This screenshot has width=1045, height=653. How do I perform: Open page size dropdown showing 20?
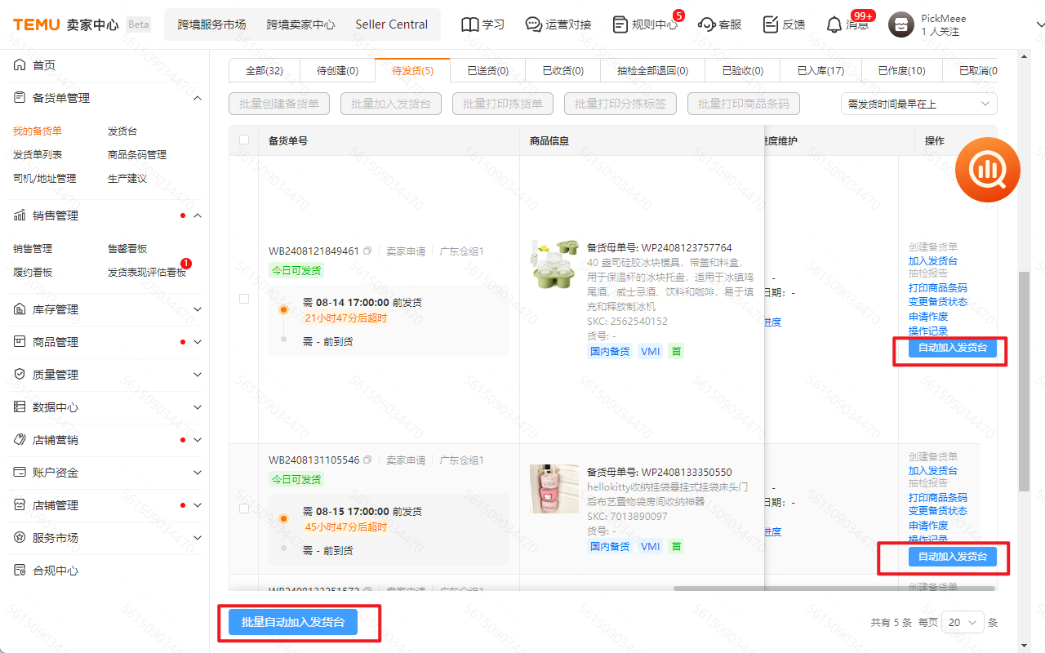tap(963, 622)
